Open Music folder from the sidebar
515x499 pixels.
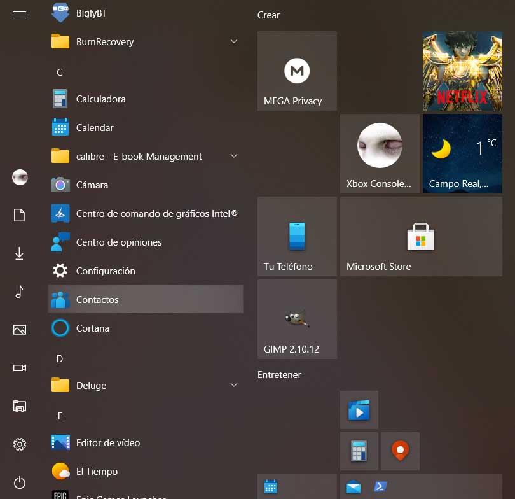[20, 292]
